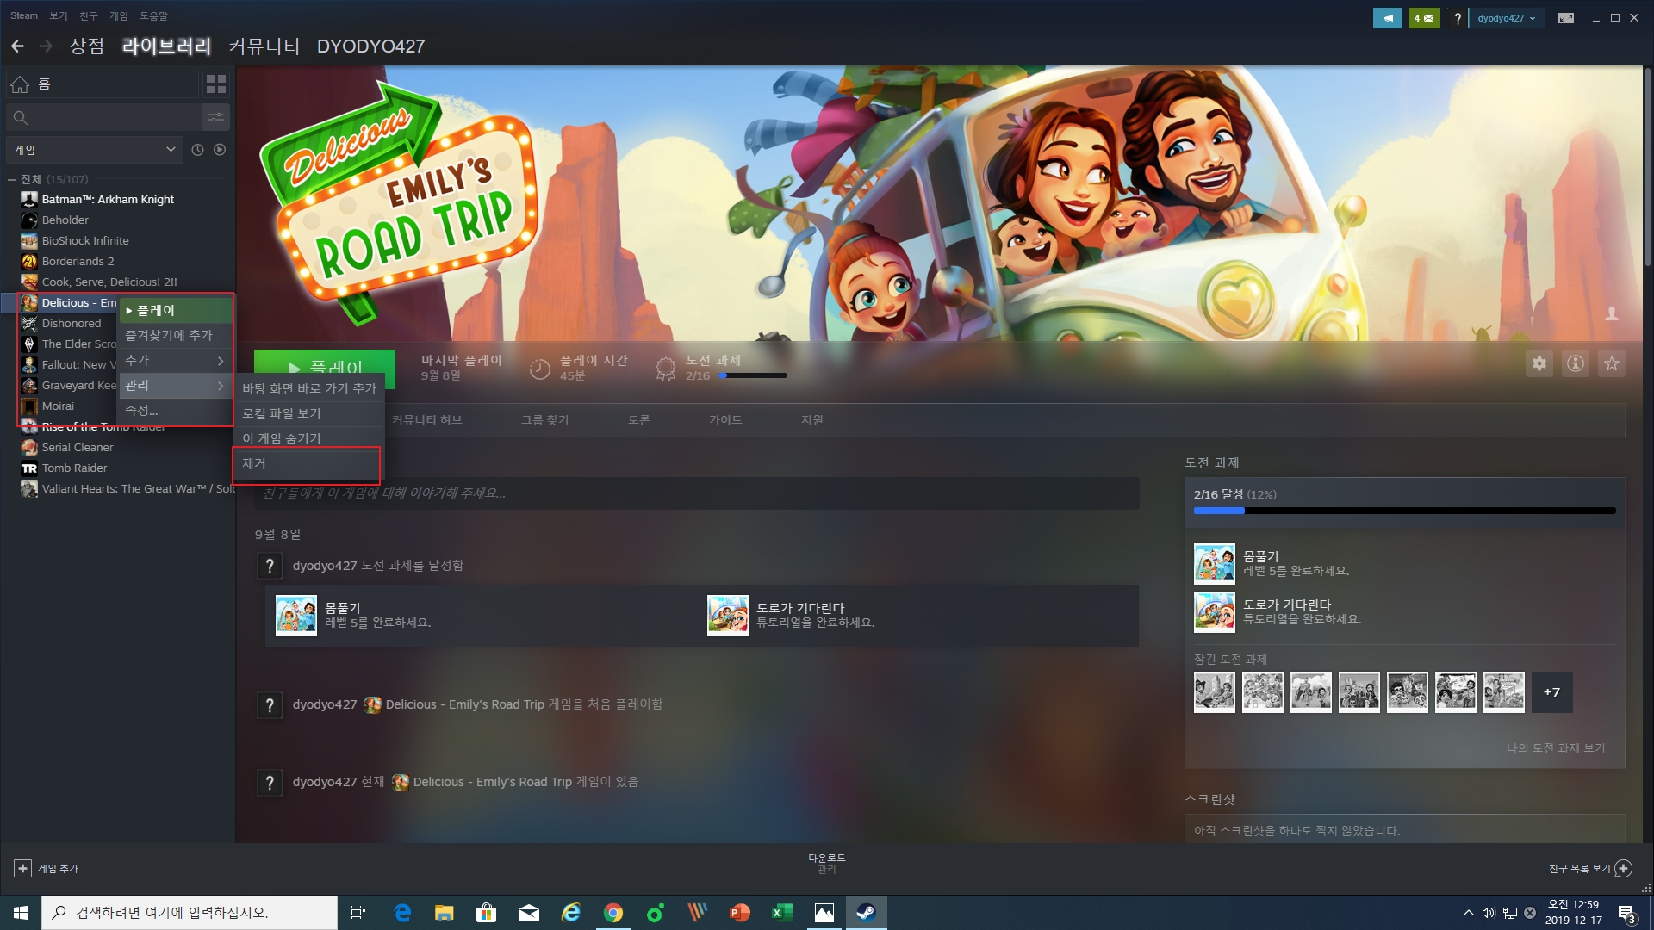The image size is (1654, 930).
Task: Click 2/16 달성 achievements progress bar
Action: (x=1404, y=511)
